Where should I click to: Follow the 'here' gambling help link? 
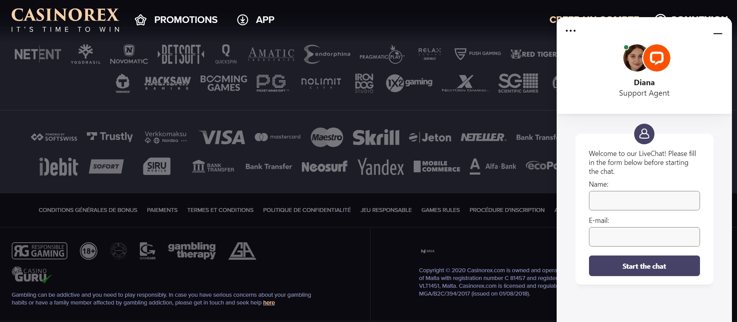pos(269,303)
